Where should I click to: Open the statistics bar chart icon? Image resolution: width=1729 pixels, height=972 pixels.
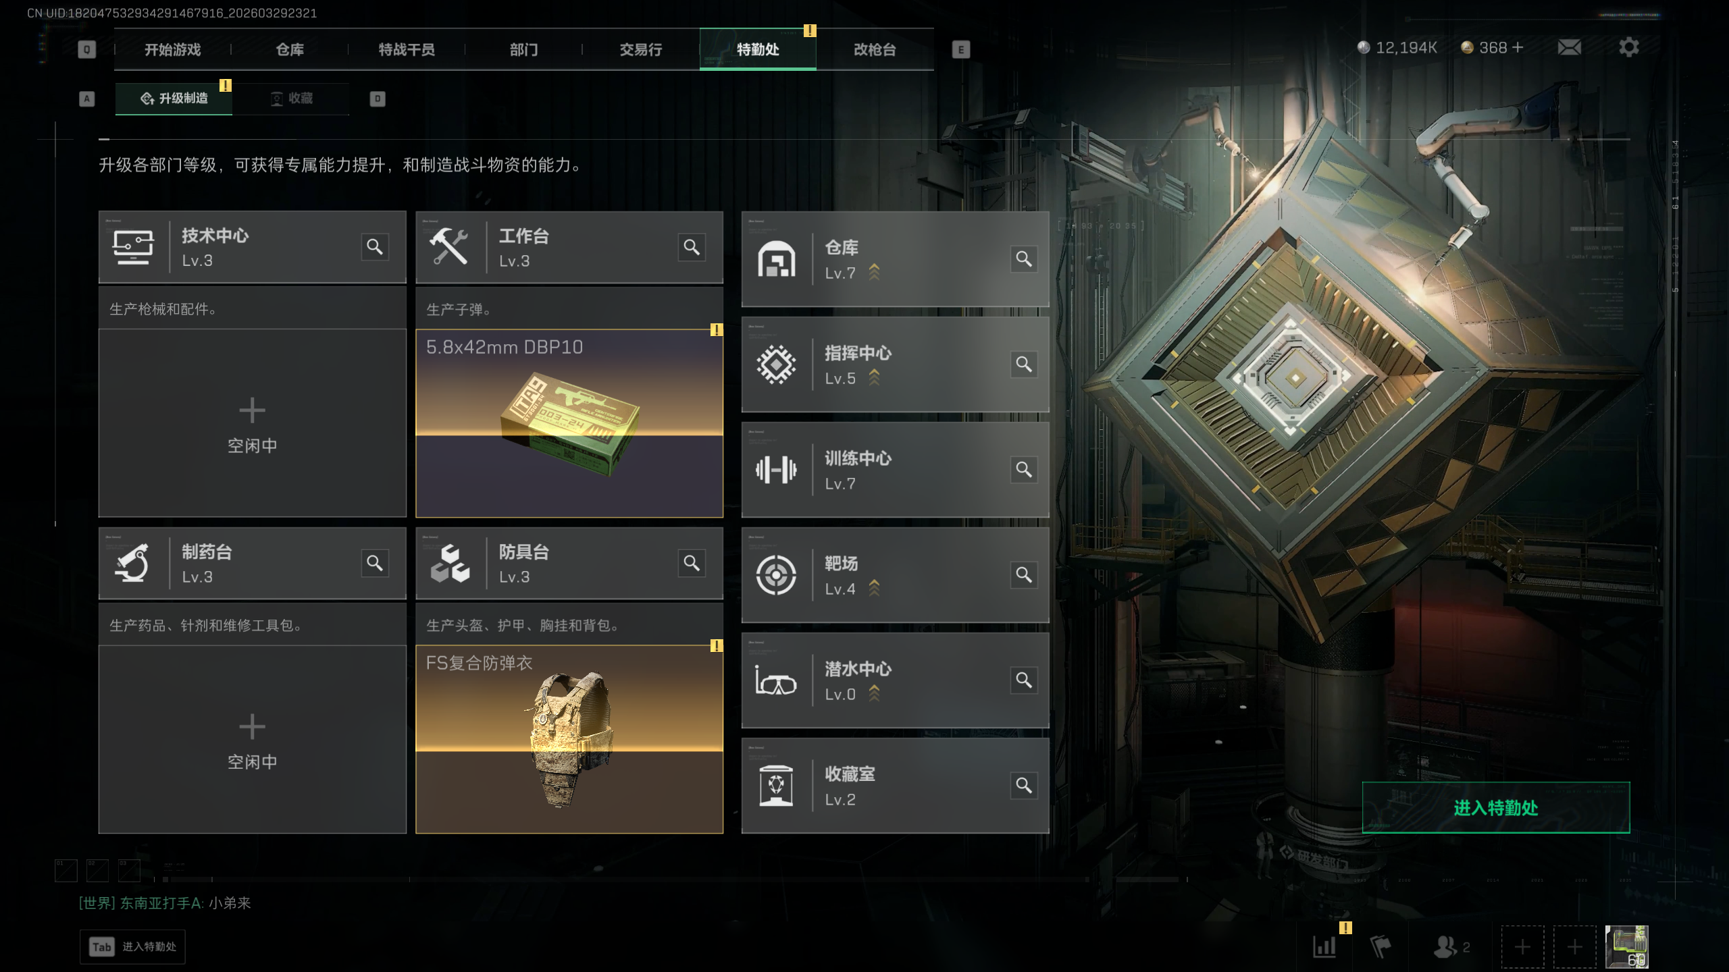point(1324,947)
